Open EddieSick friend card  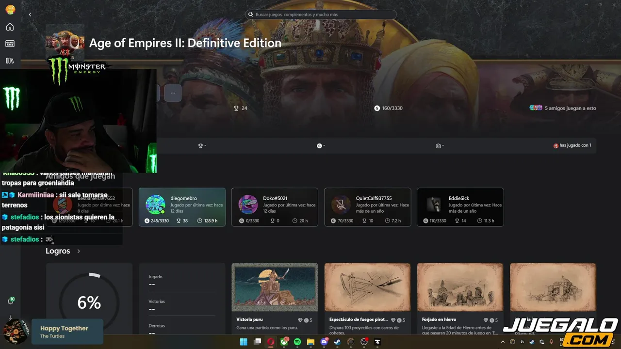[460, 207]
